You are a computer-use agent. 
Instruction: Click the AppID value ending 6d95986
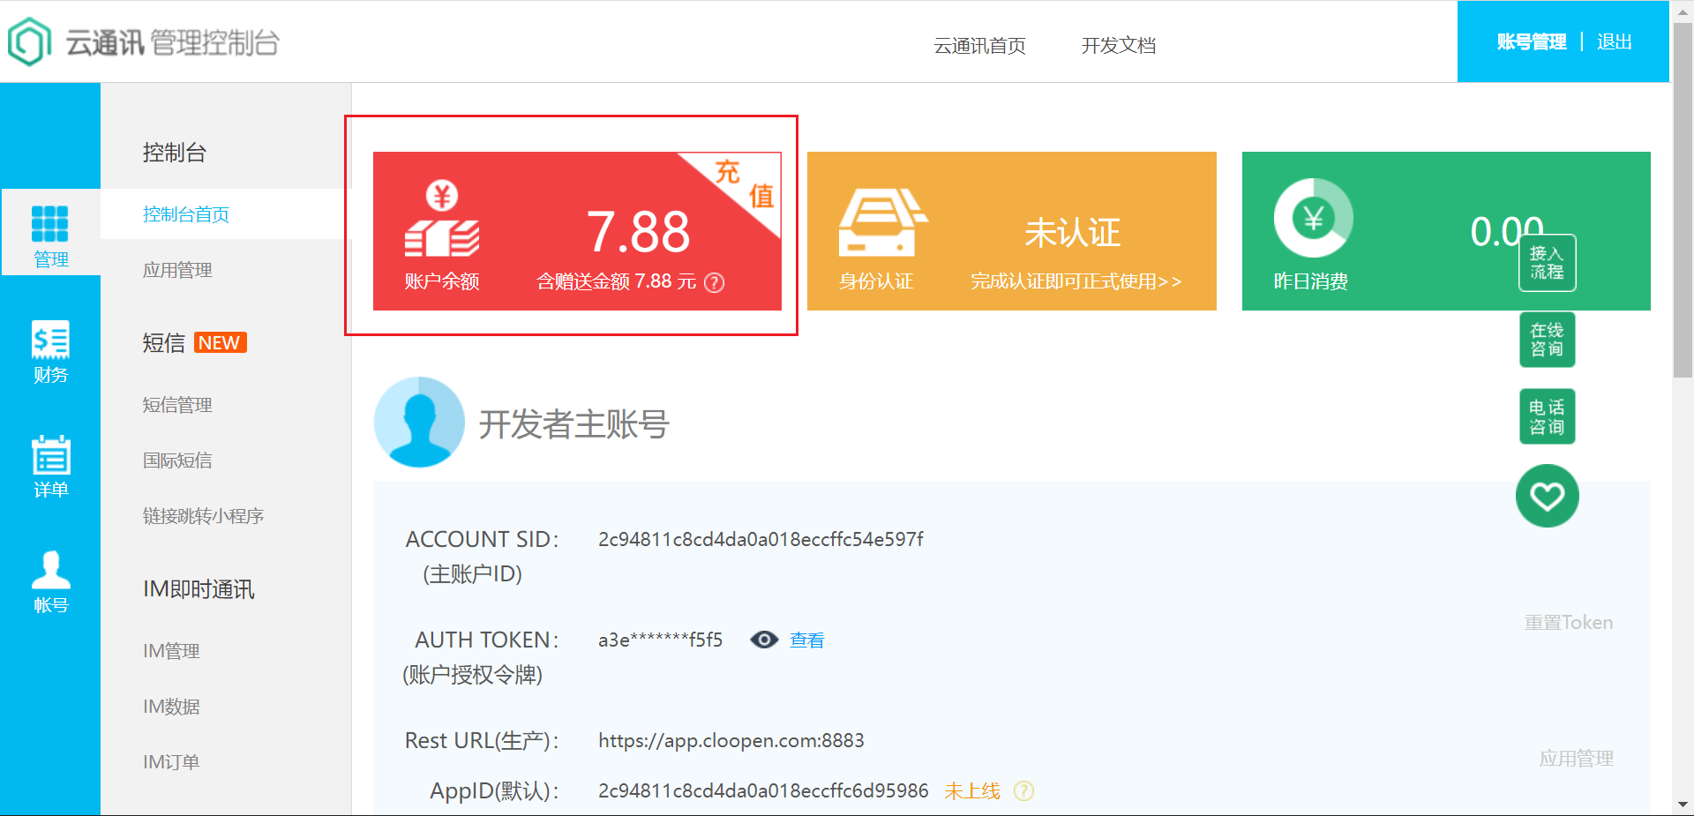coord(763,791)
